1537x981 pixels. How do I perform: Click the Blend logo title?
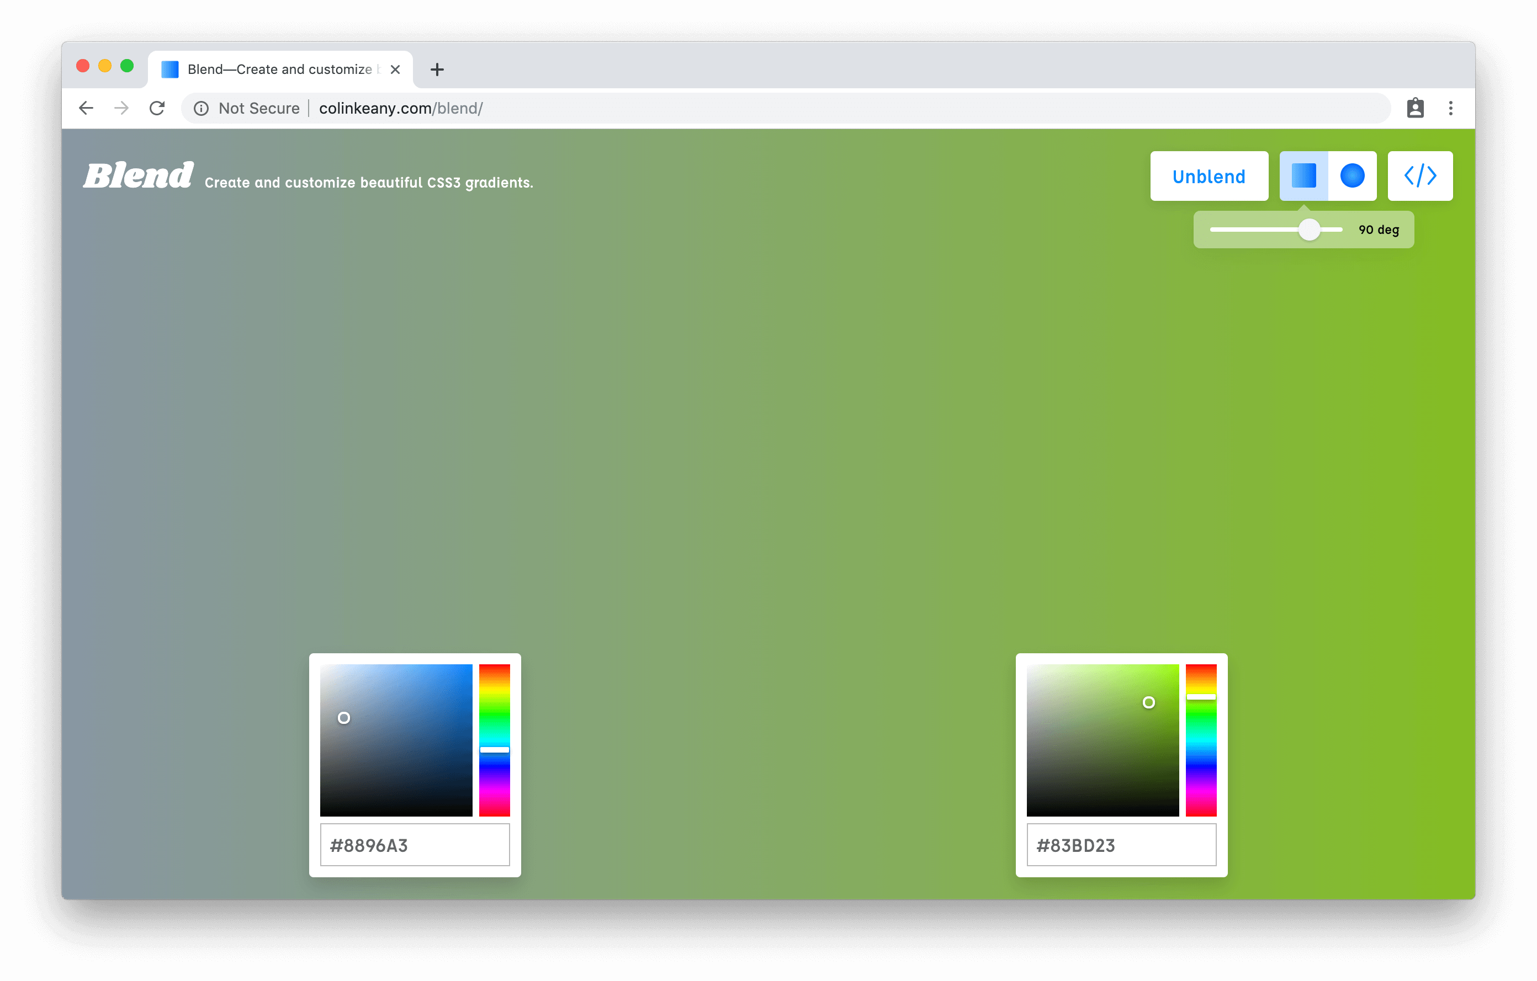[138, 175]
